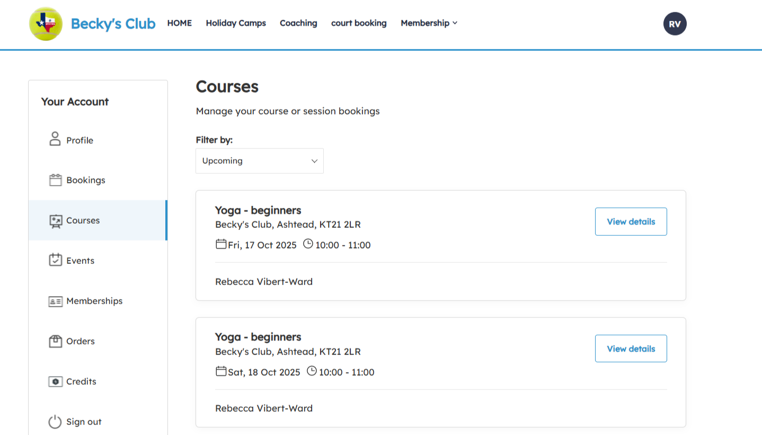Image resolution: width=762 pixels, height=435 pixels.
Task: Open the Memberships card icon
Action: [55, 301]
